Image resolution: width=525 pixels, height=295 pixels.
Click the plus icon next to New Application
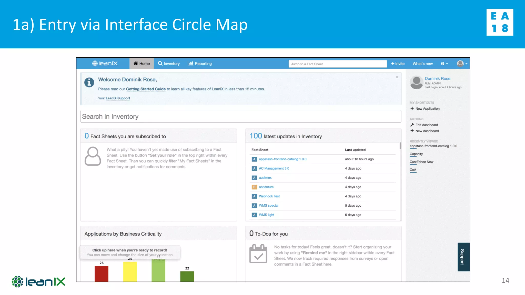[x=412, y=108]
